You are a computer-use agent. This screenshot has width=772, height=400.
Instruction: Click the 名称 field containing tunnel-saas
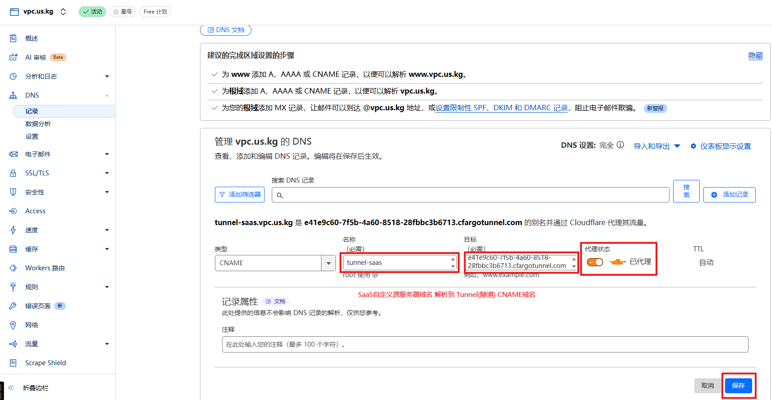400,263
